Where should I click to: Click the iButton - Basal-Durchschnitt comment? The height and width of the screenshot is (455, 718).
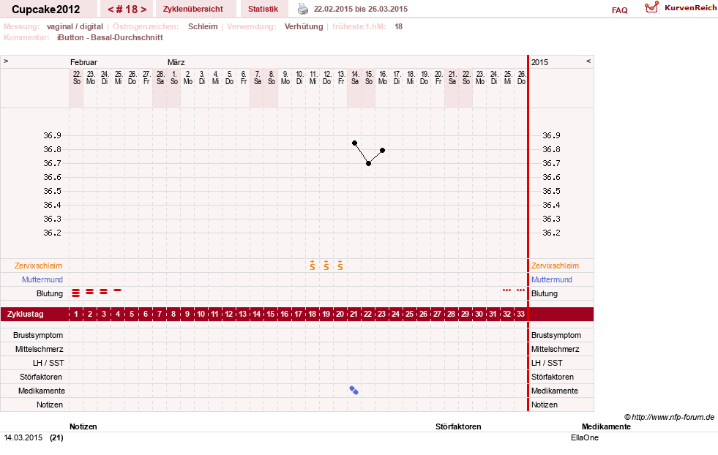[110, 37]
